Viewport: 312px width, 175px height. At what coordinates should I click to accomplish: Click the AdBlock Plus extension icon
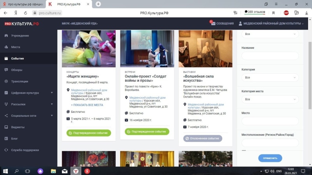[x=286, y=12]
